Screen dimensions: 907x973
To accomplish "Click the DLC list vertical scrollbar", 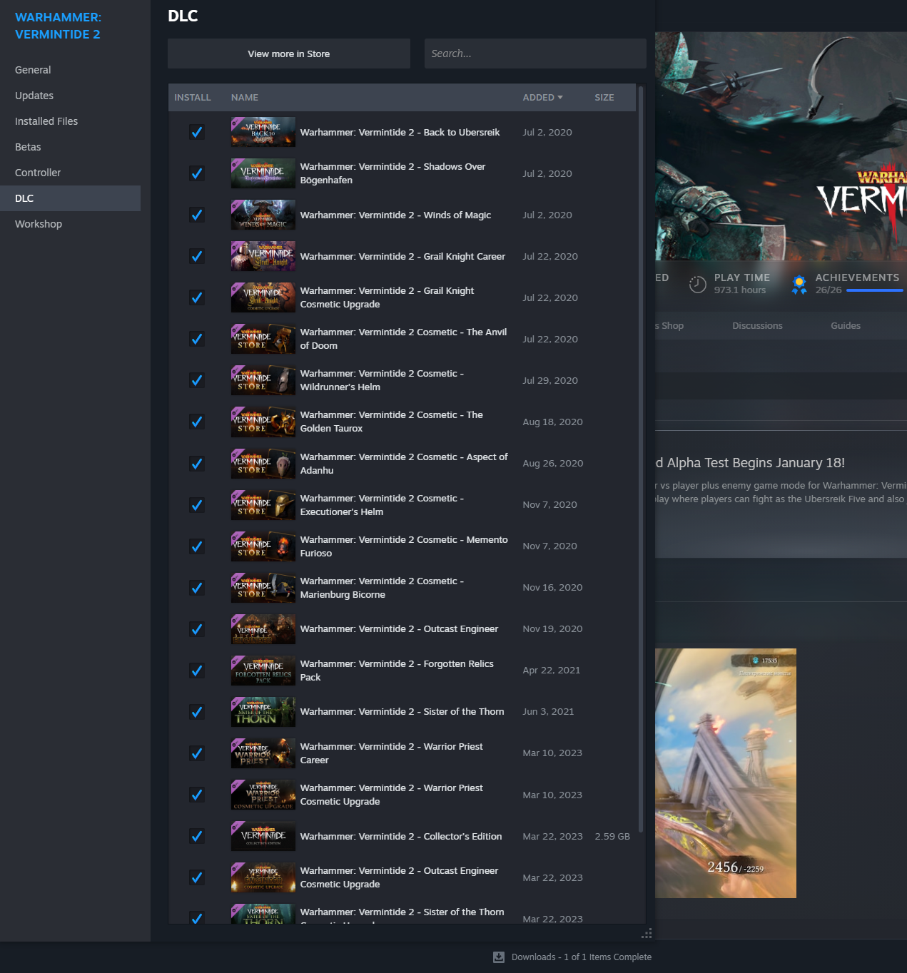I will pos(641,459).
